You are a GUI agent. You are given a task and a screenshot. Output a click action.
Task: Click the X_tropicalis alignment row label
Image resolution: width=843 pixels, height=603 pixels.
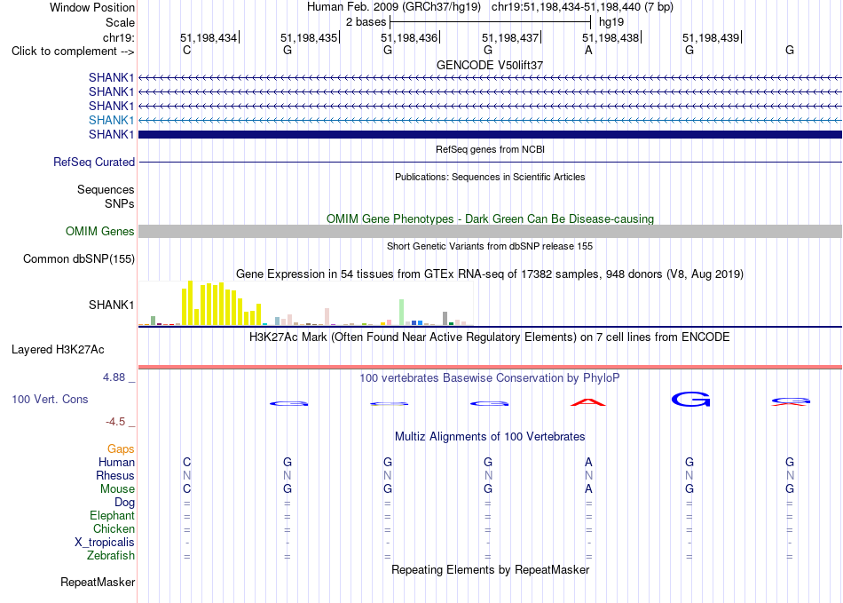pos(105,543)
